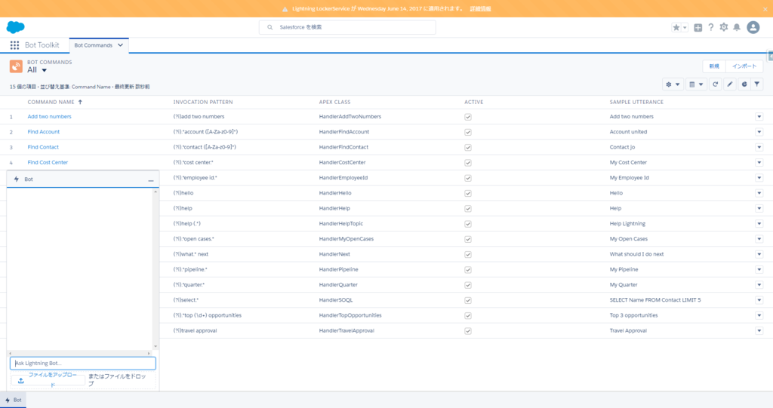Open the Bot Commands tab
773x408 pixels.
pos(93,45)
